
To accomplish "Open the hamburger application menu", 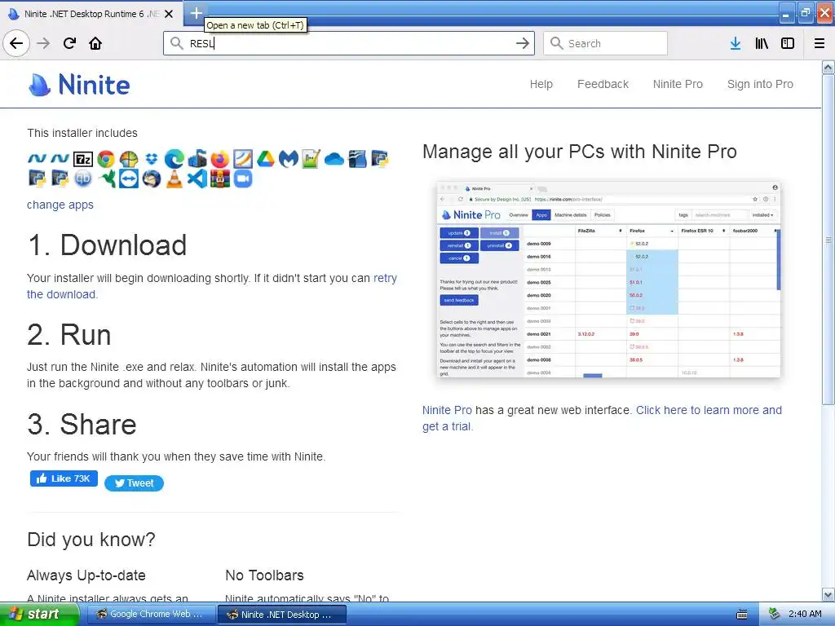I will pos(820,43).
